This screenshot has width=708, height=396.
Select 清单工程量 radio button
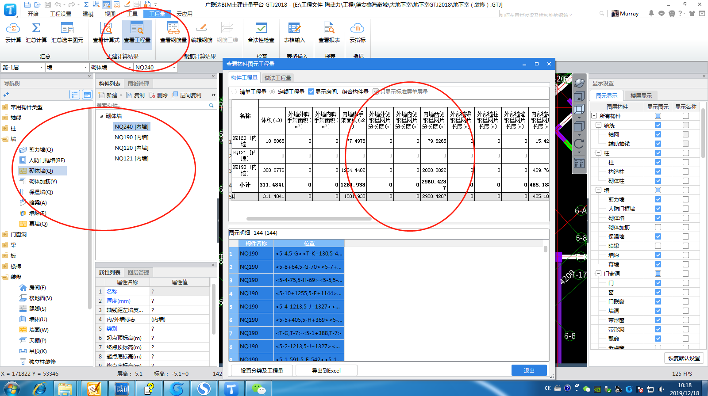[234, 91]
